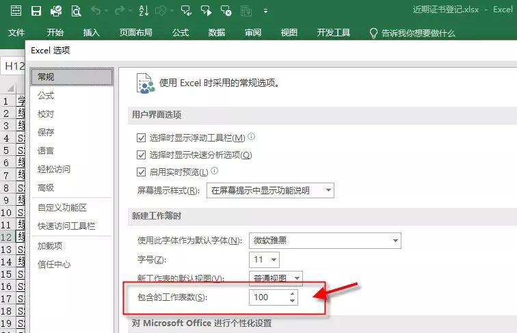This screenshot has height=333, width=517.
Task: Open the 页面布局 ribbon tab
Action: pos(135,33)
